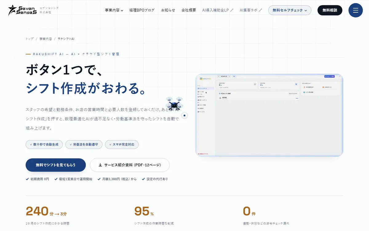
Task: Open the hamburger menu icon
Action: pos(355,10)
